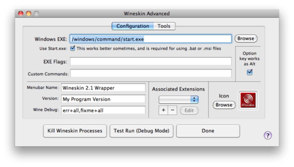Open help with the question mark button
This screenshot has width=294, height=167.
pyautogui.click(x=267, y=135)
